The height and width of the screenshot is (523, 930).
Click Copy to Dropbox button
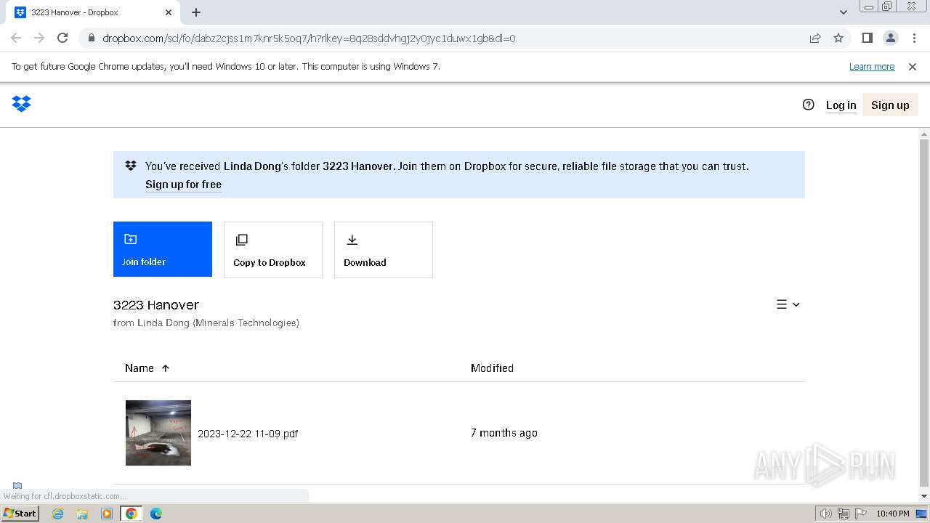(273, 250)
